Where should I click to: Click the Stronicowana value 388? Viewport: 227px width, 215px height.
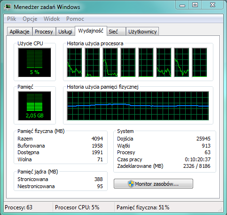click(99, 179)
